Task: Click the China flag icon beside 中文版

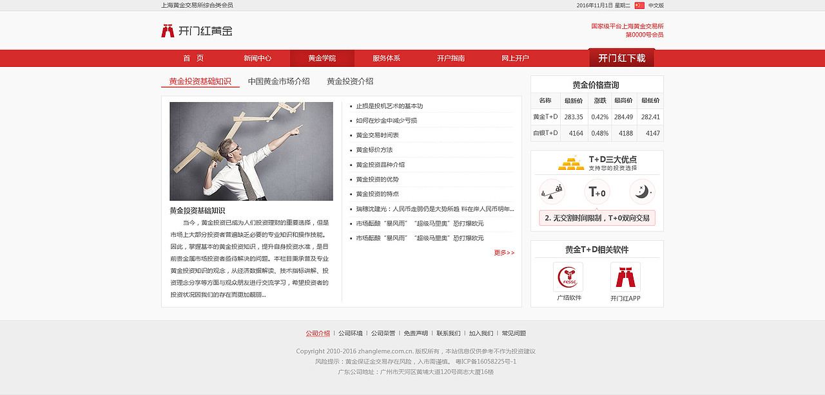Action: tap(639, 5)
